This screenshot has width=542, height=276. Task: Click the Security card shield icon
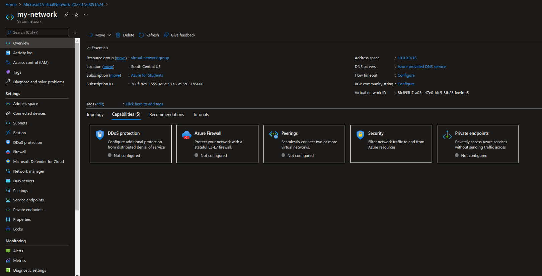pos(360,135)
